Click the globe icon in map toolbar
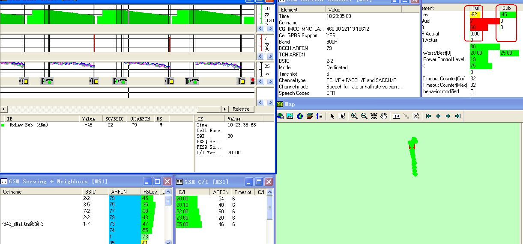Screen dimensions: 523x244 click(x=300, y=116)
